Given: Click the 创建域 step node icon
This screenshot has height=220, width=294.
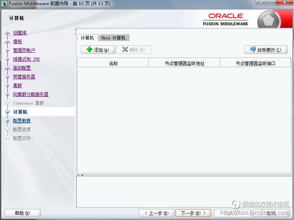Looking at the screenshot, I should [x=7, y=33].
